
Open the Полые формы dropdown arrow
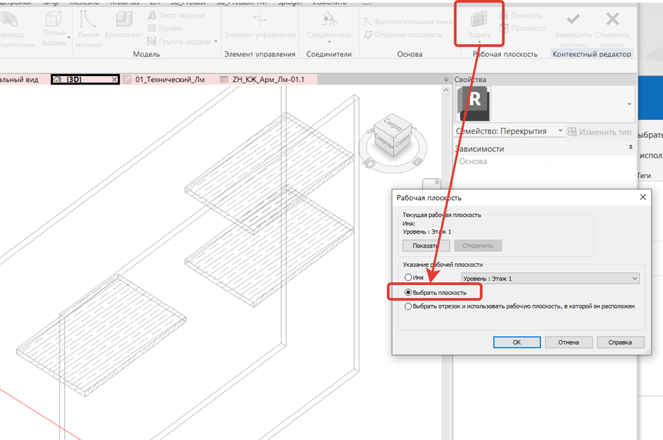[x=69, y=37]
